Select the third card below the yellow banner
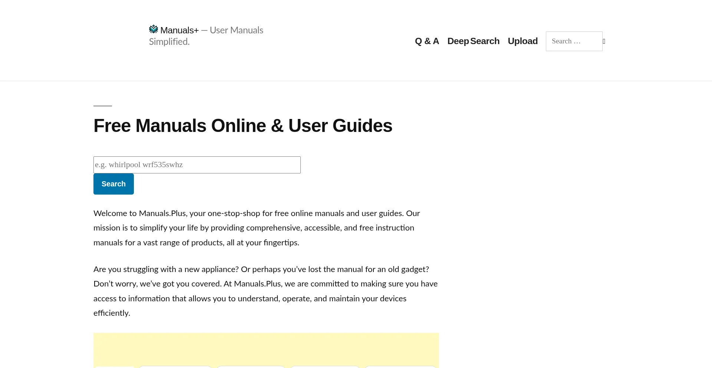 tap(251, 367)
